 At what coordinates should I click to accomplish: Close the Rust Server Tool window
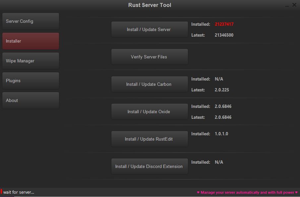pyautogui.click(x=294, y=5)
